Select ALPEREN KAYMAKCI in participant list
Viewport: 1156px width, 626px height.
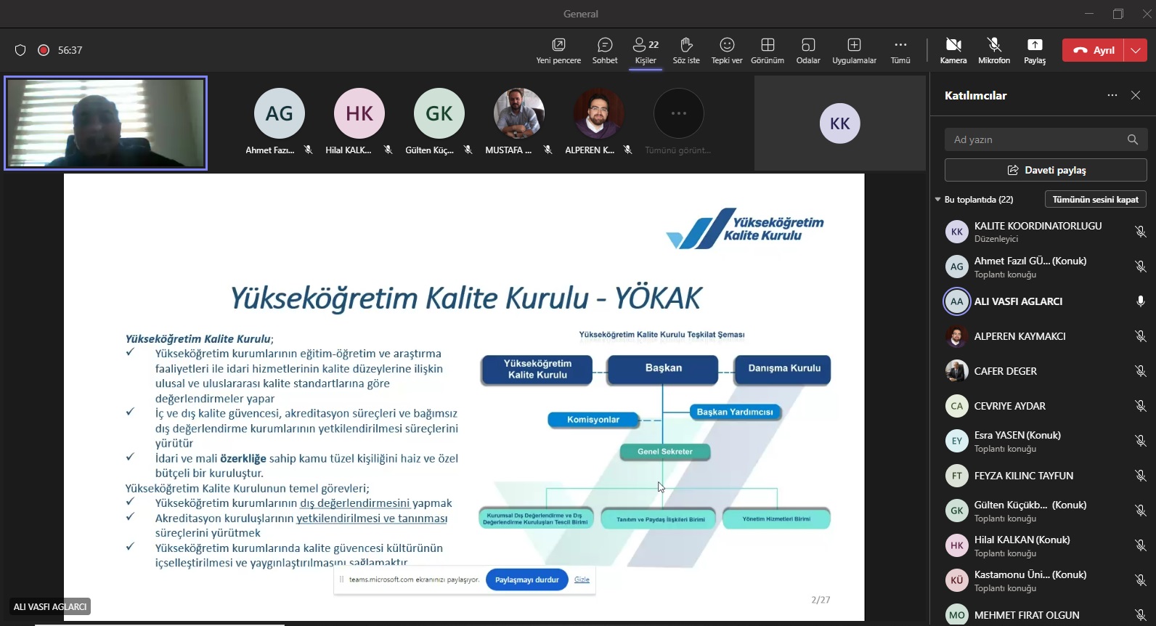pos(1046,336)
